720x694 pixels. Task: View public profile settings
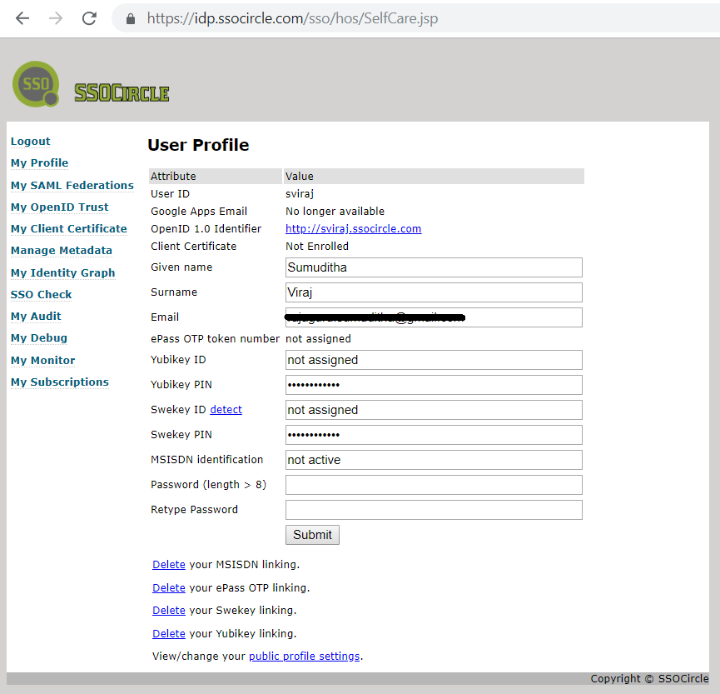(x=304, y=656)
